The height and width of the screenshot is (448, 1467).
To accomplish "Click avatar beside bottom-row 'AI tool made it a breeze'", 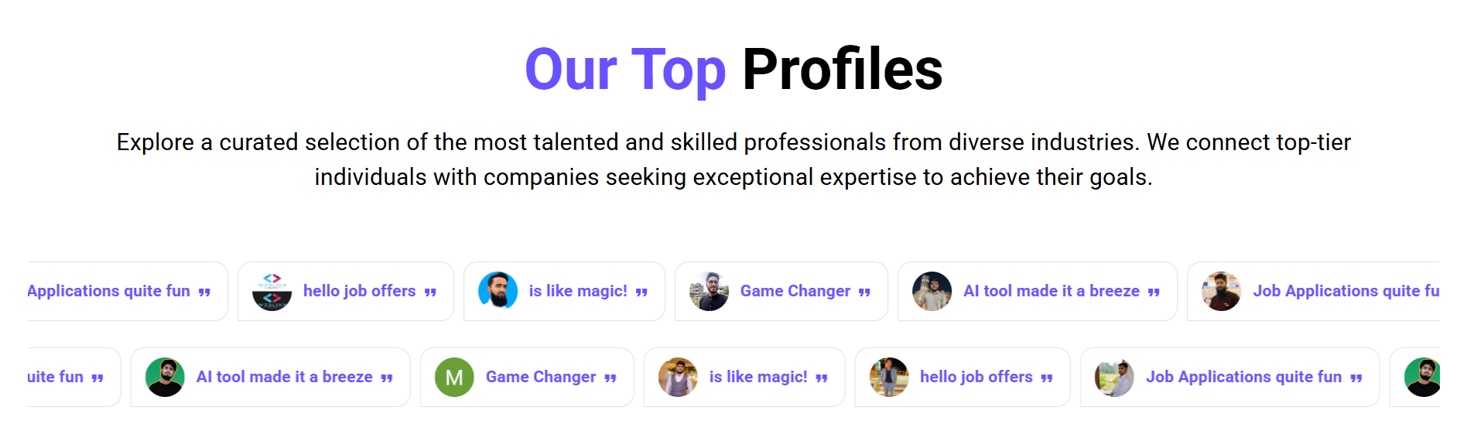I will (165, 377).
